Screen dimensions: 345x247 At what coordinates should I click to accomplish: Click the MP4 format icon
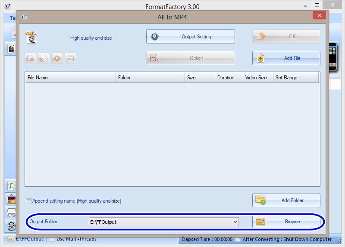pos(31,38)
